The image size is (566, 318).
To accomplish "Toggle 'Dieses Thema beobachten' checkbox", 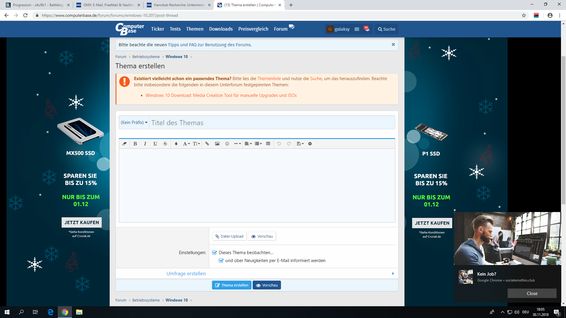I will 215,253.
